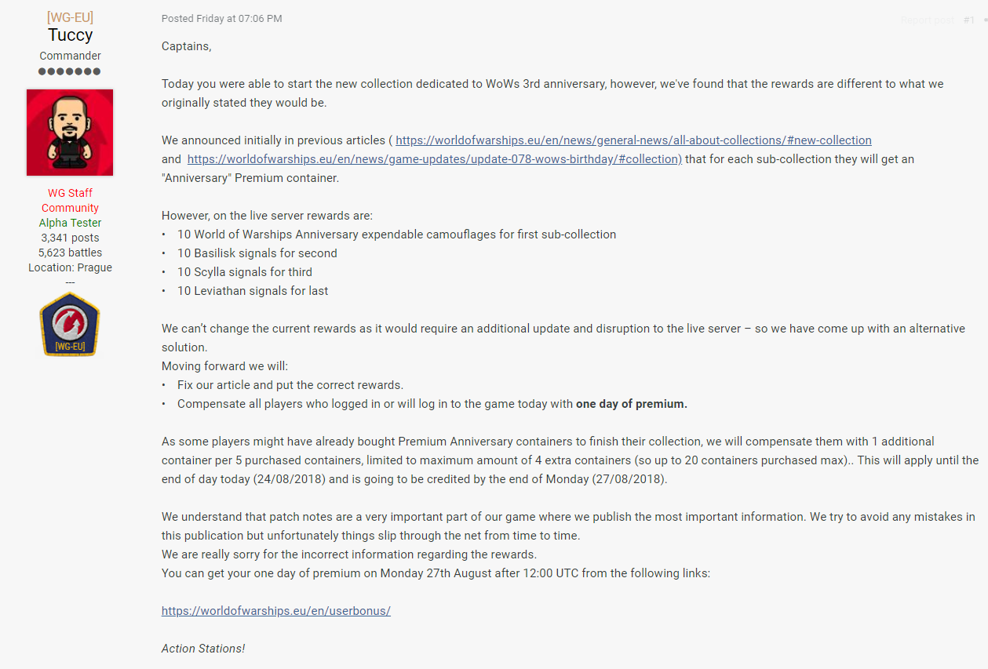Open the all-about-collections news link
This screenshot has height=669, width=988.
coord(633,140)
